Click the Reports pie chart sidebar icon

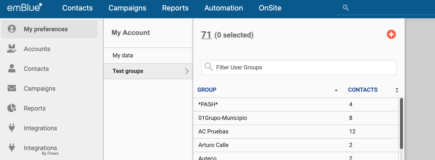(12, 108)
